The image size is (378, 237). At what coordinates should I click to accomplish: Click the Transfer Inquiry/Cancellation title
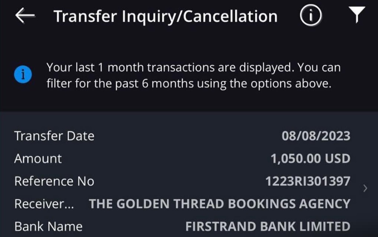click(165, 17)
